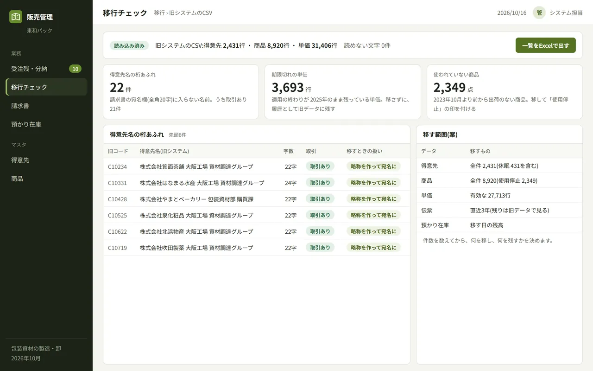Open the 請求書 menu item
Image resolution: width=593 pixels, height=371 pixels.
tap(46, 106)
